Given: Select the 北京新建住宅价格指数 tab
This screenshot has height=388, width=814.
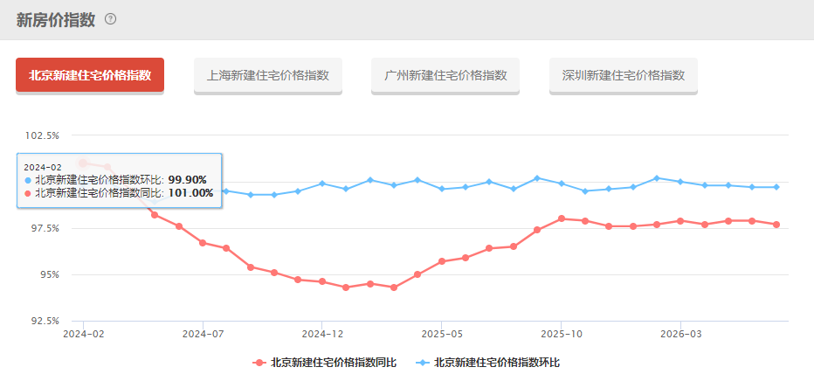Looking at the screenshot, I should coord(90,75).
